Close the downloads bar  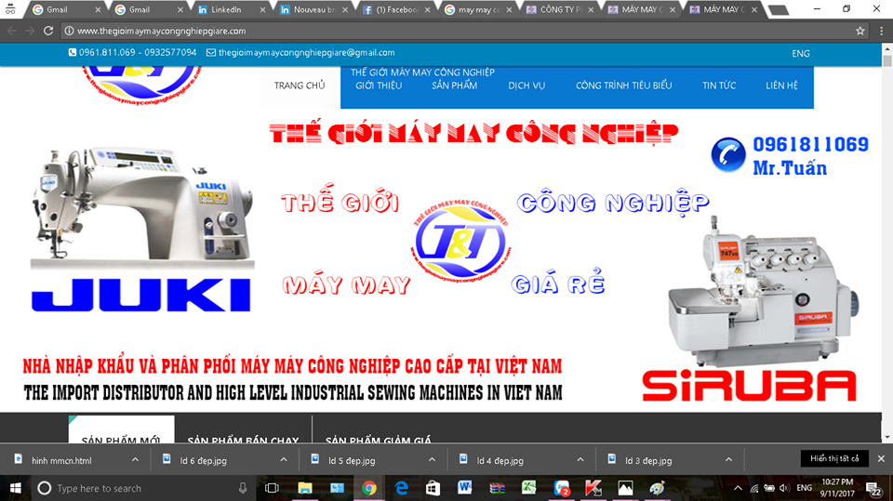click(x=881, y=458)
